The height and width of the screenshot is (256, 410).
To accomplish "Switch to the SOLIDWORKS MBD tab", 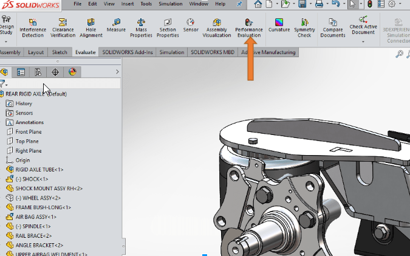I will (213, 52).
